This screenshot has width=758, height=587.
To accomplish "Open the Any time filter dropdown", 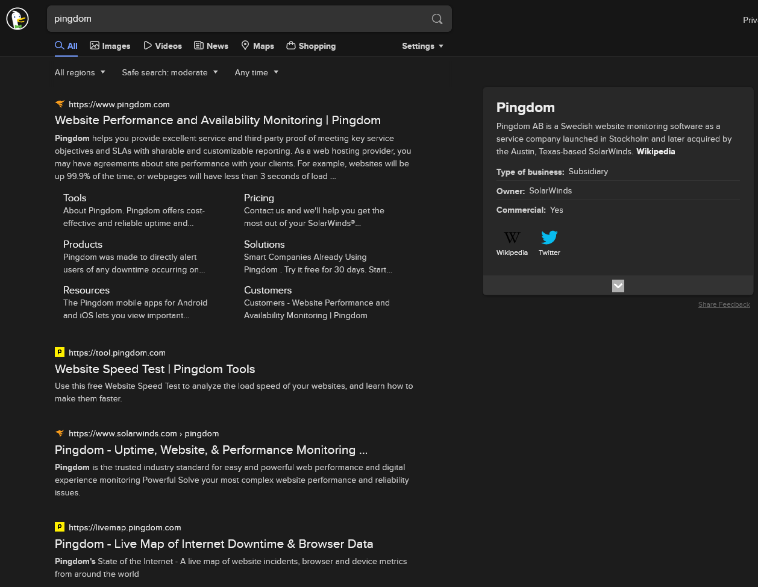I will (x=257, y=72).
